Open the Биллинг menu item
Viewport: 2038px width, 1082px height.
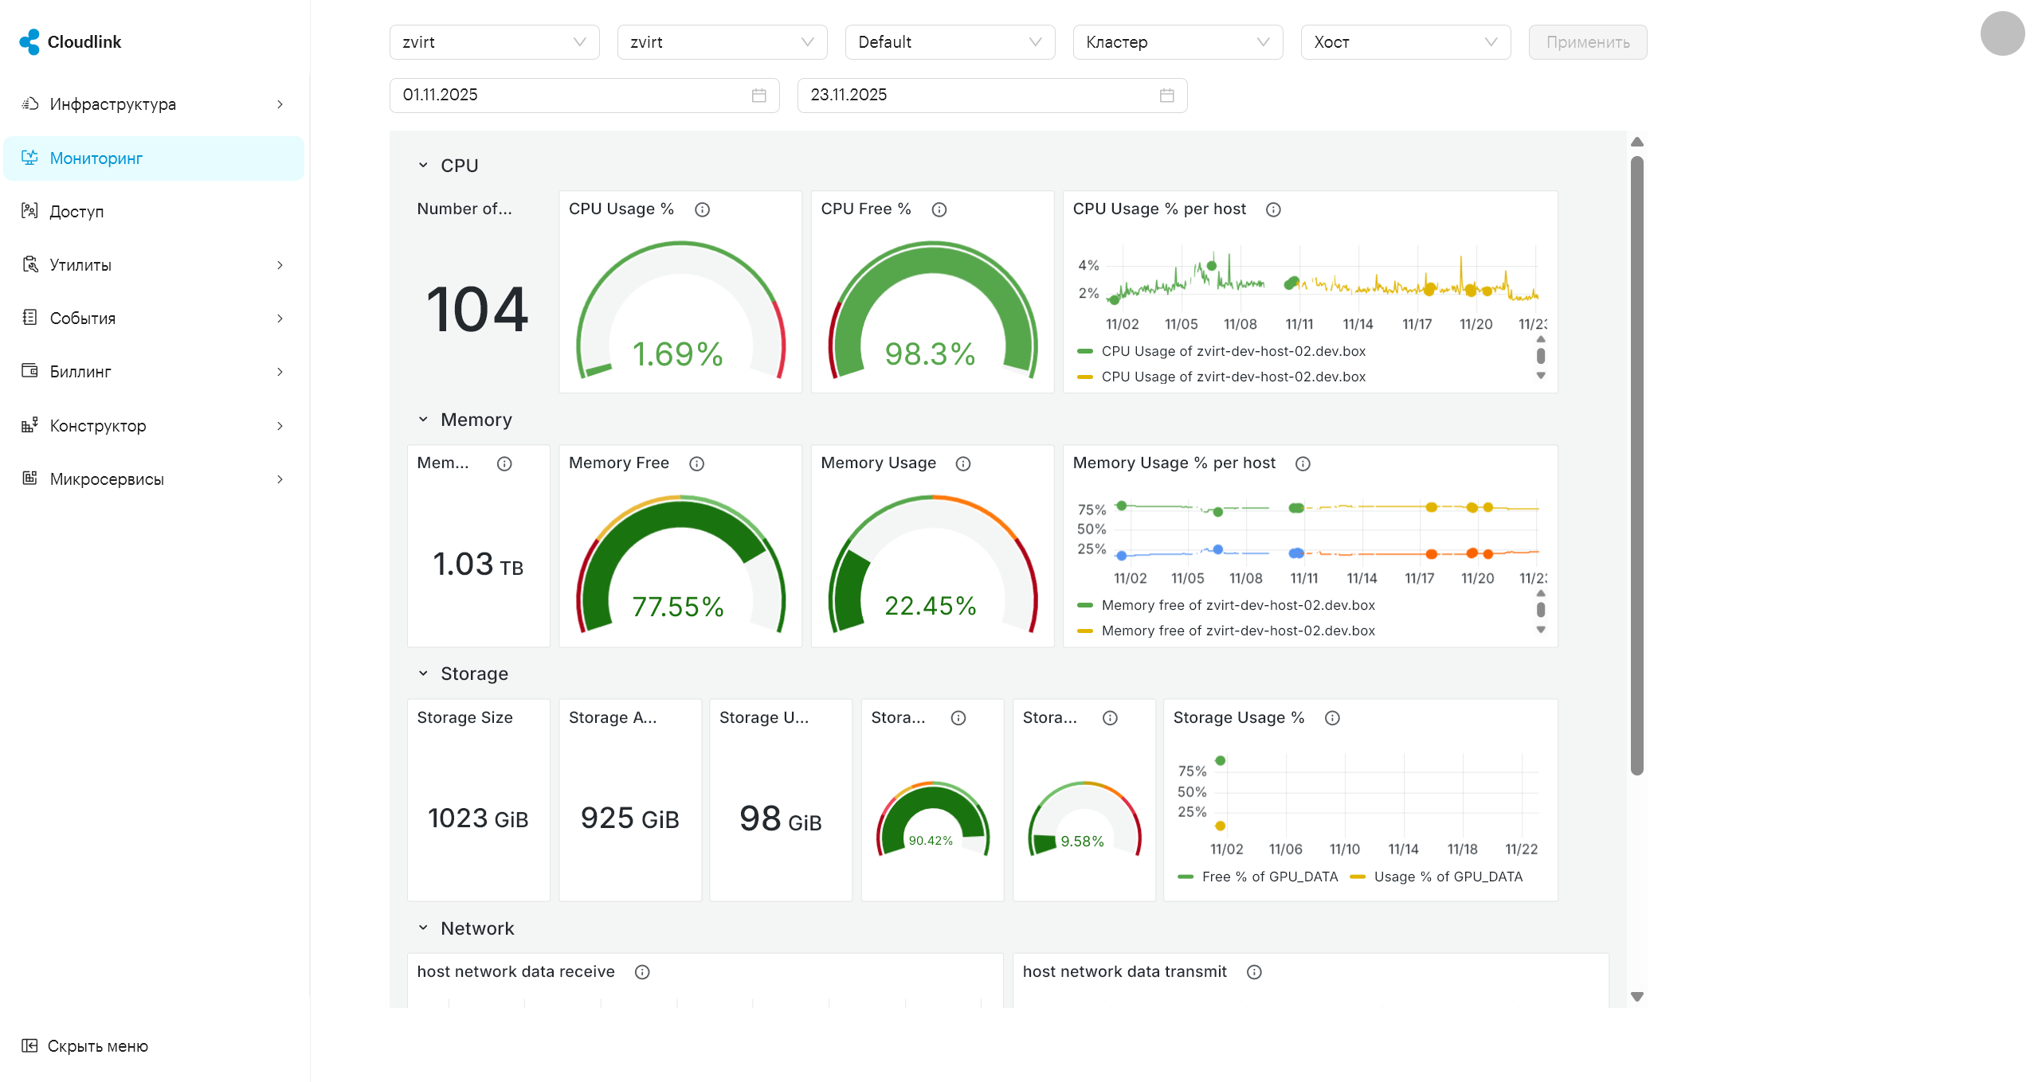pos(154,372)
